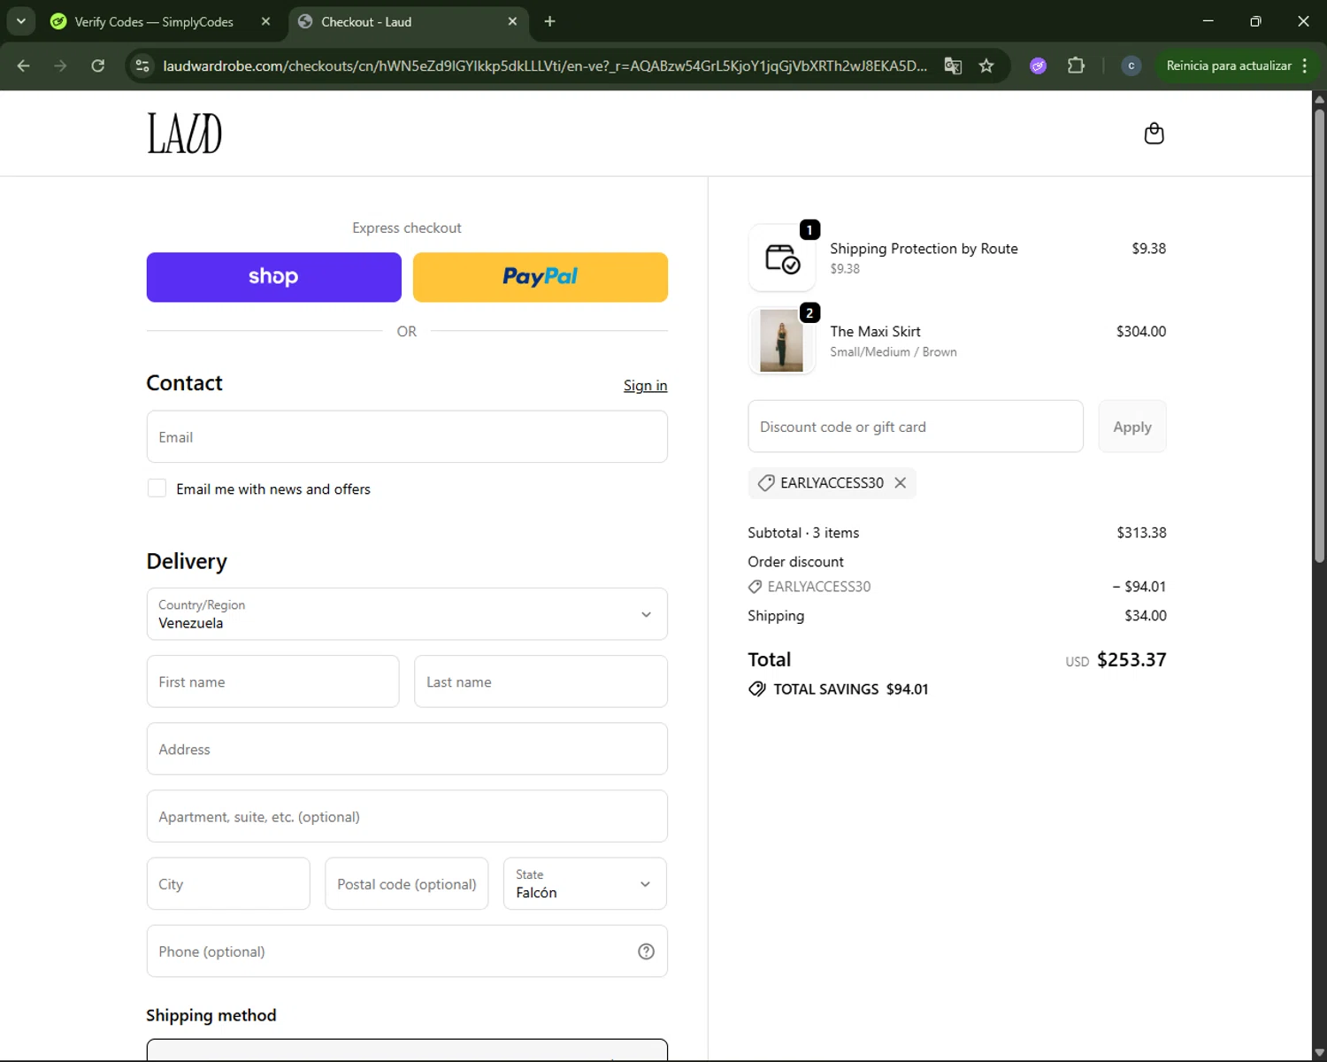The height and width of the screenshot is (1062, 1327).
Task: Pay with Shop express checkout
Action: coord(274,277)
